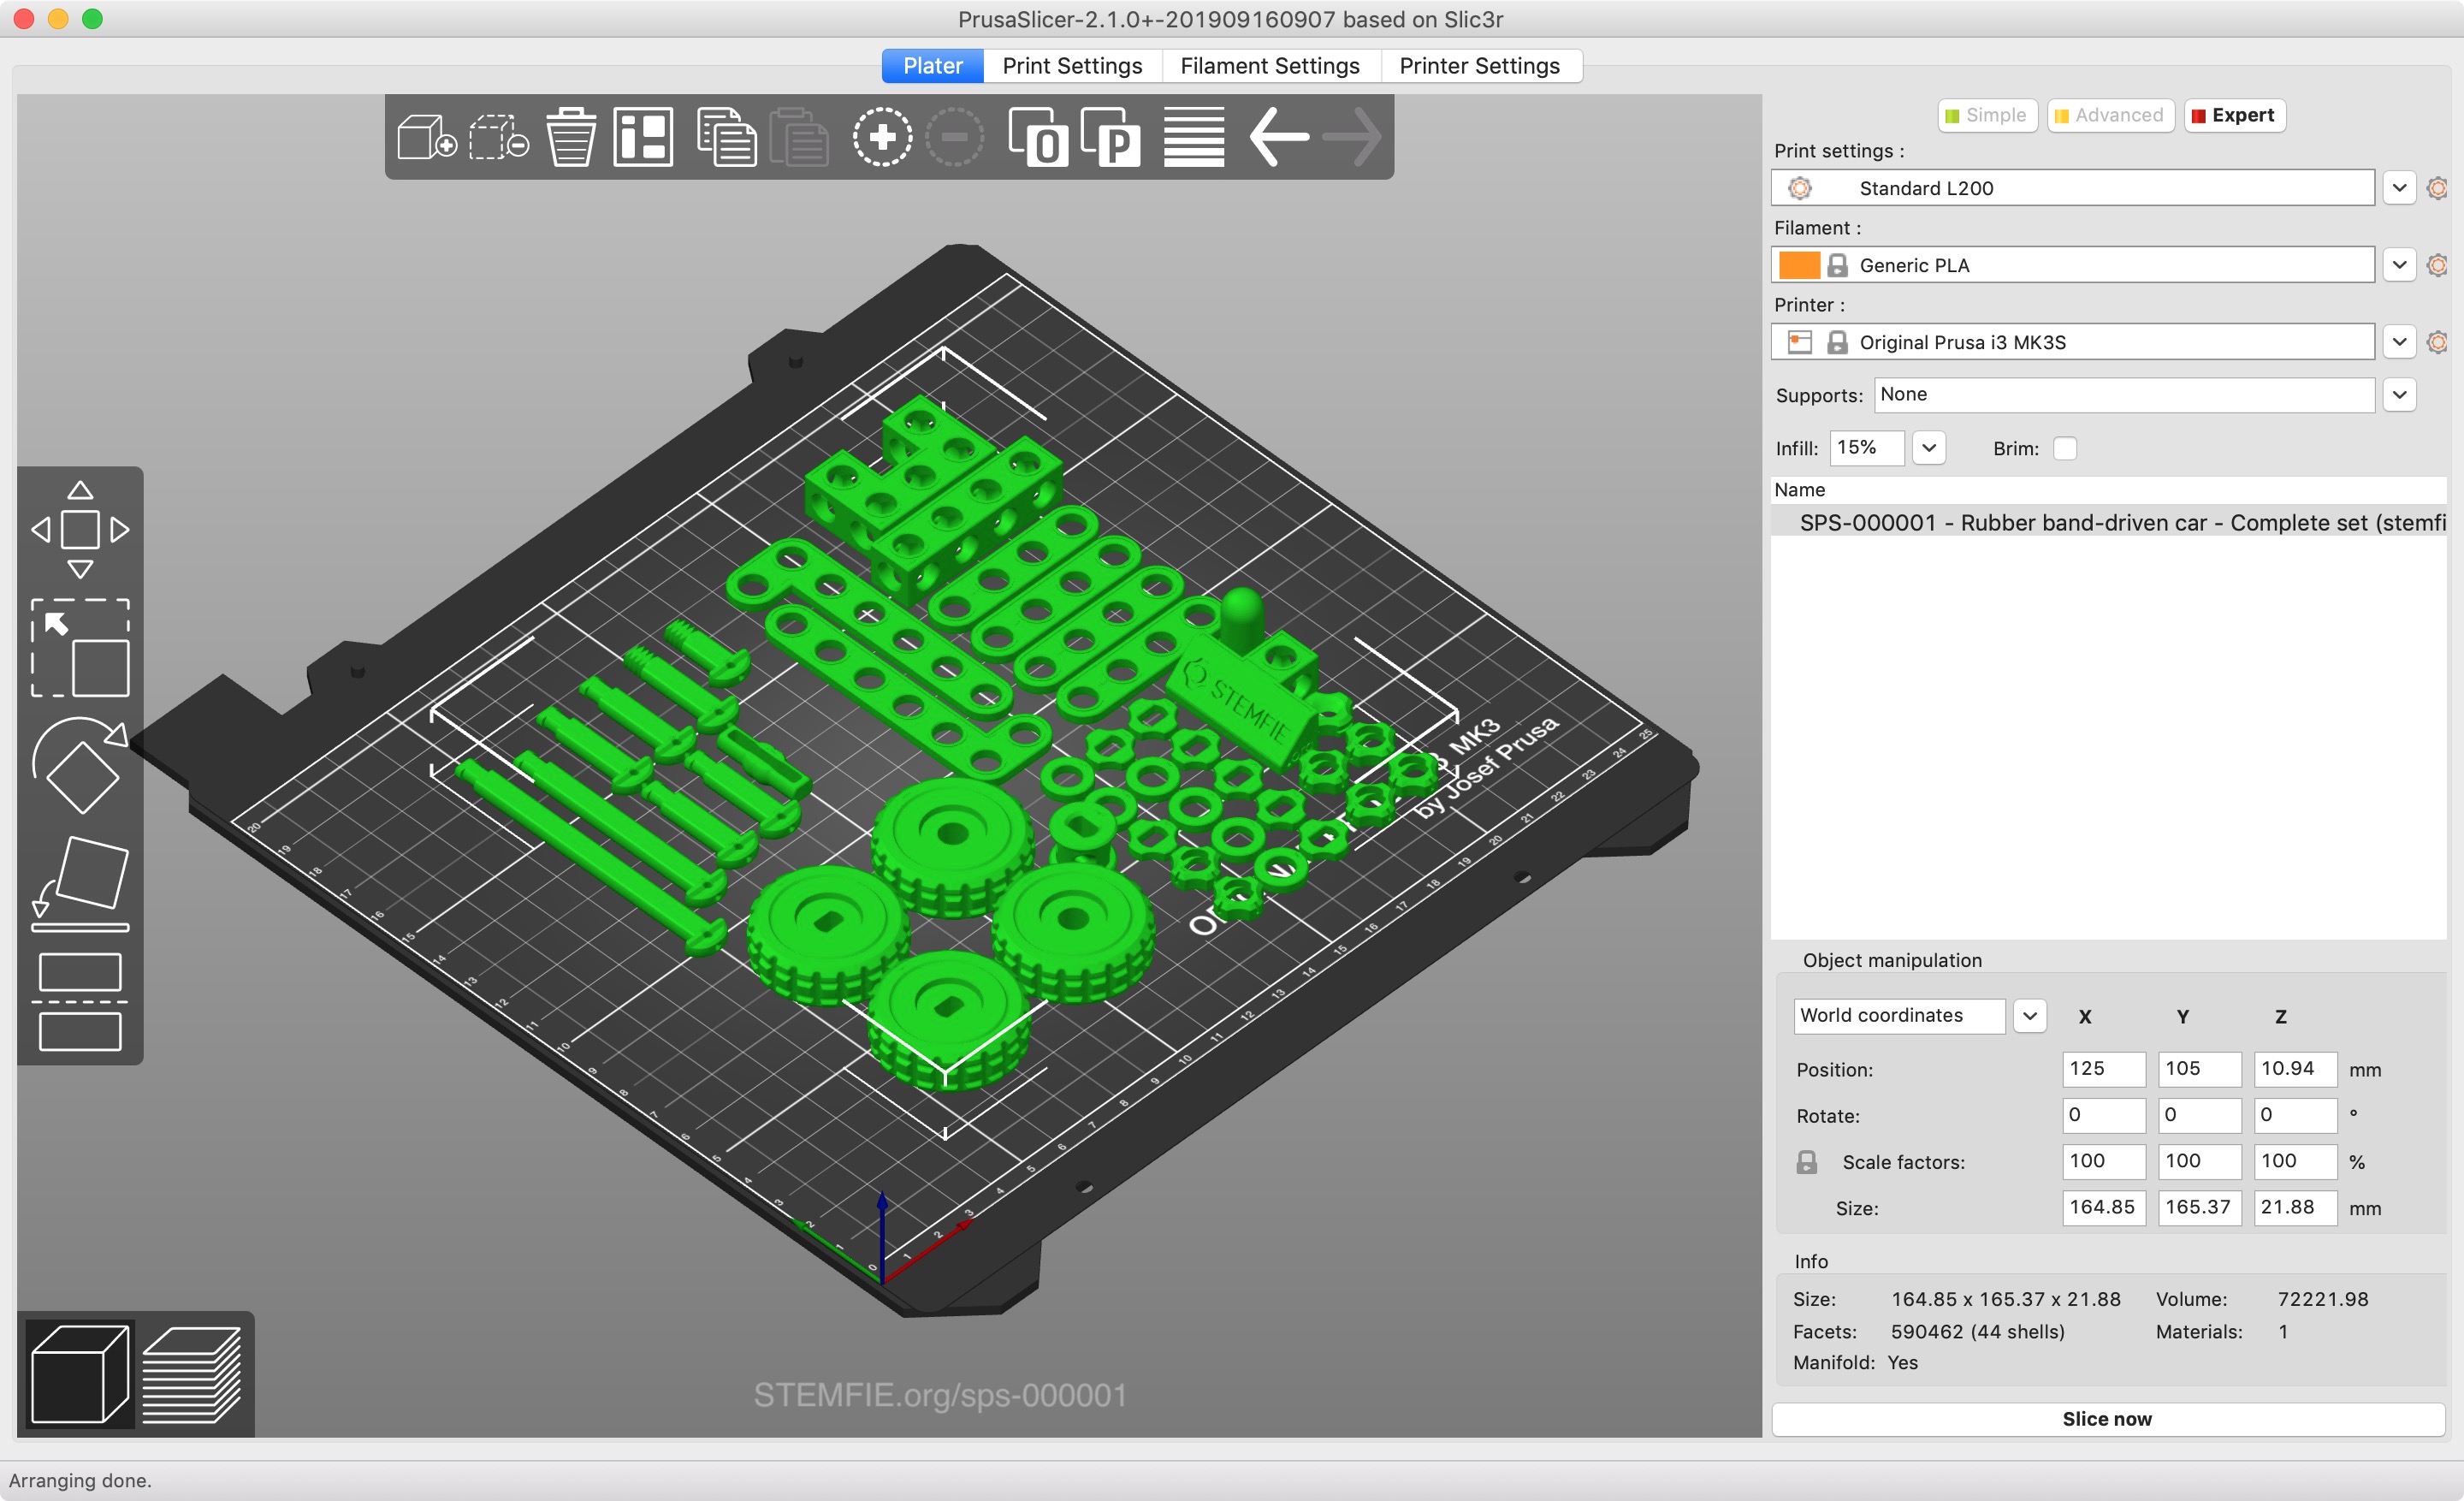This screenshot has height=1501, width=2464.
Task: Click the Name column header
Action: tap(2108, 490)
